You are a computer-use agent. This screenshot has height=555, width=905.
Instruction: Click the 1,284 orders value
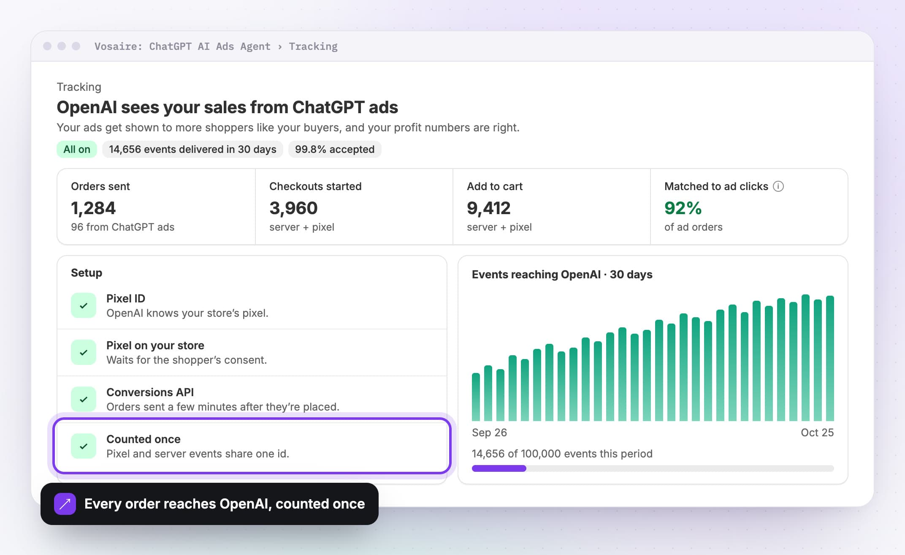[93, 208]
